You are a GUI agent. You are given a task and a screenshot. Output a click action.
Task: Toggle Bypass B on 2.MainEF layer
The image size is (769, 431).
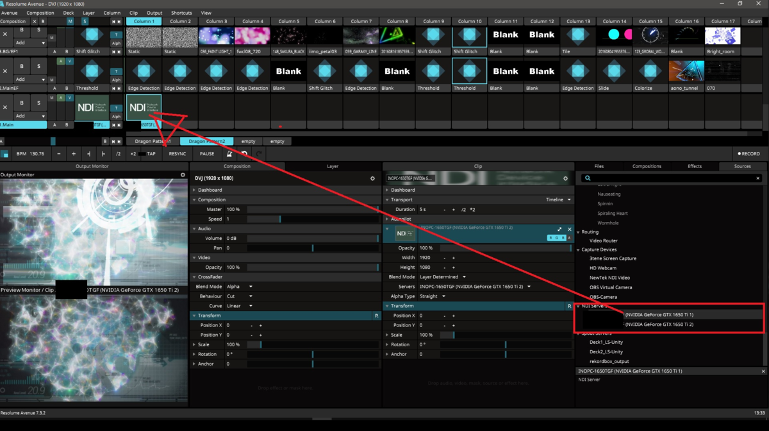22,66
